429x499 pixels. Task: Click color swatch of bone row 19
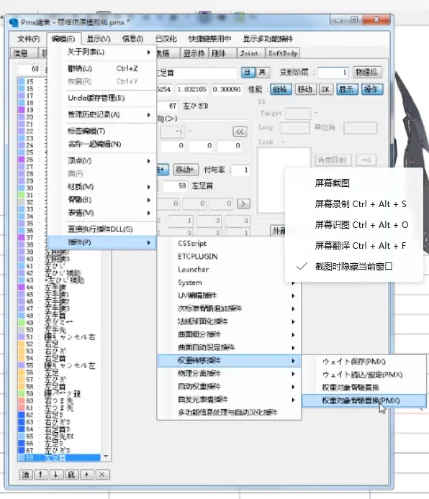22,110
